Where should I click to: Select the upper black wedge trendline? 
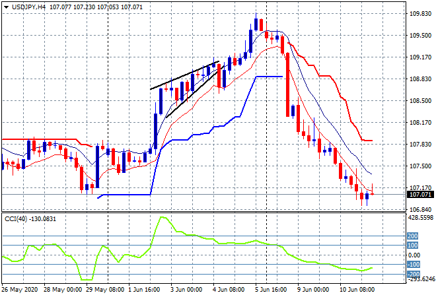click(184, 75)
